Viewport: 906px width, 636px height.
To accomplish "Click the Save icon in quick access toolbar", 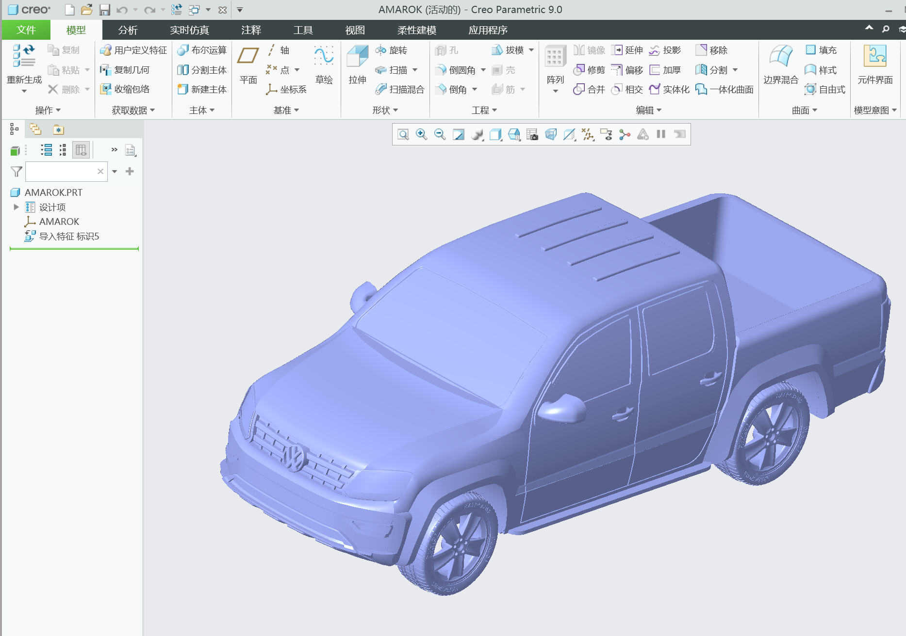I will pyautogui.click(x=104, y=10).
